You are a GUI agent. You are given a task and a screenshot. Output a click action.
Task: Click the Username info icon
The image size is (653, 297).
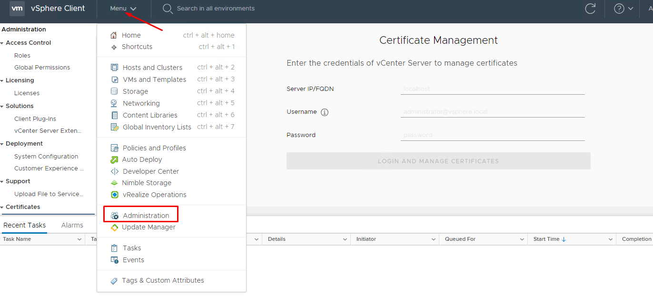click(x=325, y=112)
